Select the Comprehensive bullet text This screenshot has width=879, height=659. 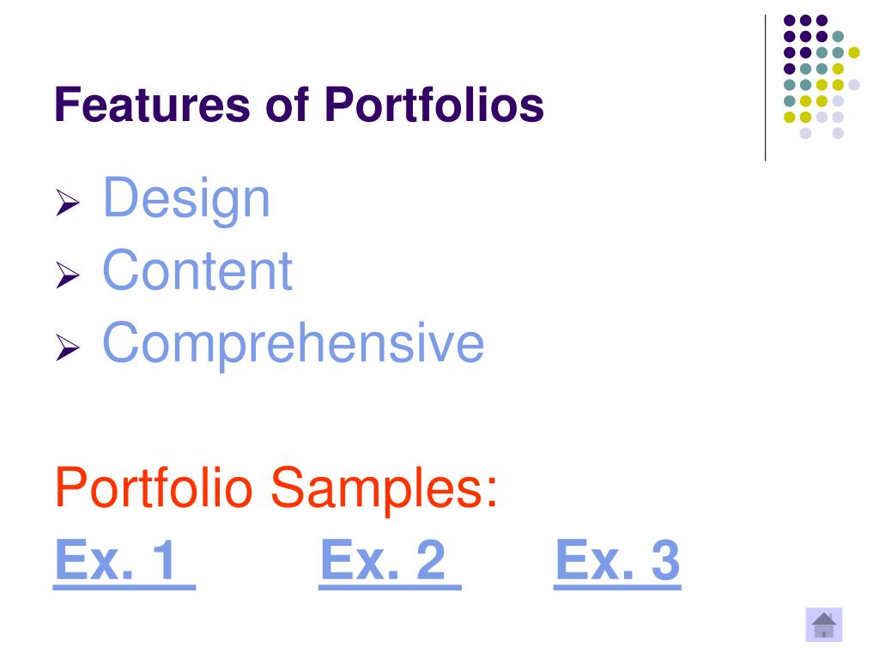[x=294, y=343]
